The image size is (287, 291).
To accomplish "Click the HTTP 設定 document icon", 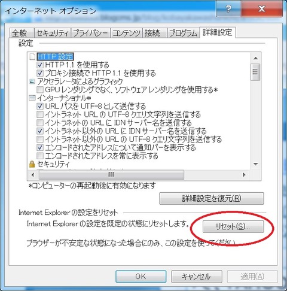I will tap(32, 57).
